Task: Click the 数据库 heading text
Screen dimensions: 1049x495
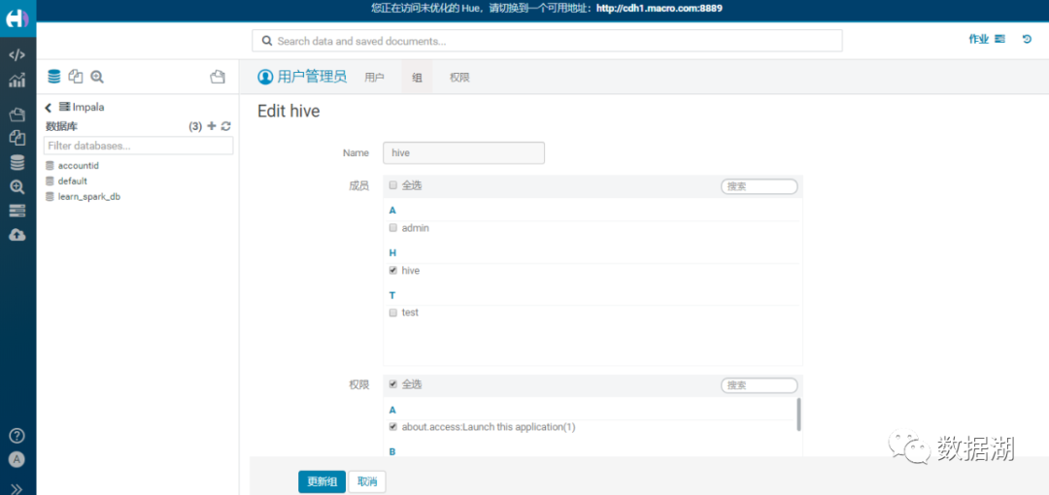Action: 62,126
